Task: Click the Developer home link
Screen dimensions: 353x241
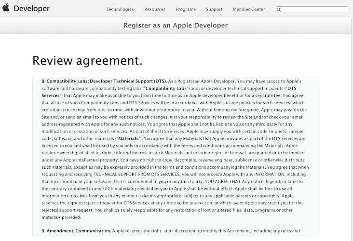Action: click(x=31, y=9)
